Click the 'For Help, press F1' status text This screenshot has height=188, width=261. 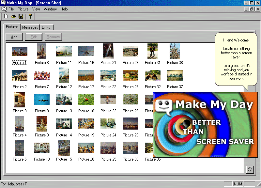point(15,184)
